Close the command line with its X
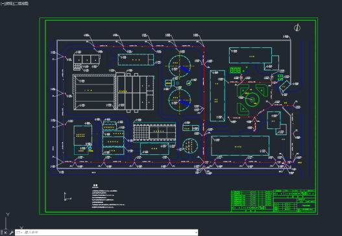The width and height of the screenshot is (342, 236). (x=5, y=233)
